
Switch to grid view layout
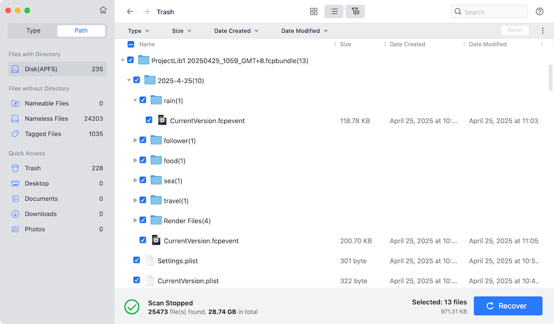[314, 11]
